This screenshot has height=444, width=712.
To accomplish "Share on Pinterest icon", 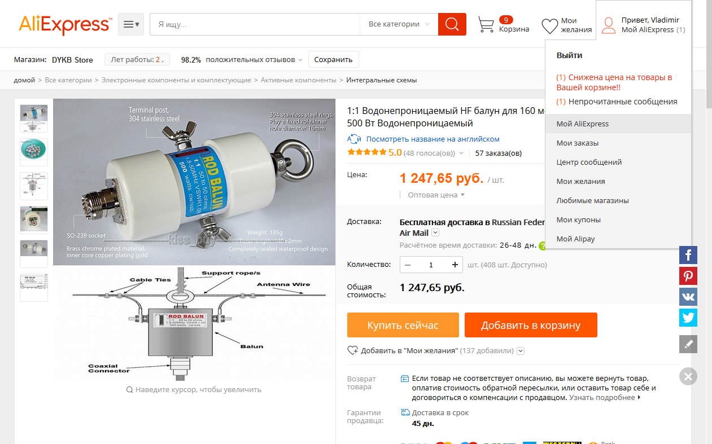I will 688,276.
